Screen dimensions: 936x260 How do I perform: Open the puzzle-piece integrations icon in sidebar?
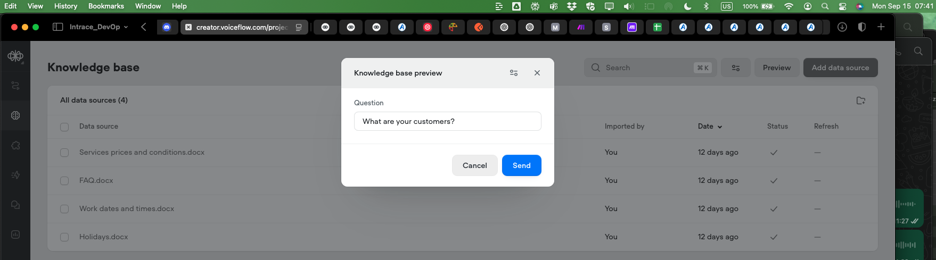point(15,145)
